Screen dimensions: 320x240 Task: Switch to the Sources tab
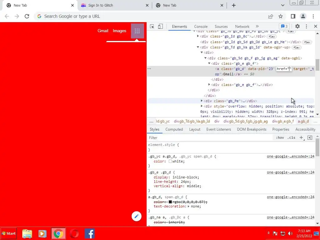pyautogui.click(x=221, y=27)
